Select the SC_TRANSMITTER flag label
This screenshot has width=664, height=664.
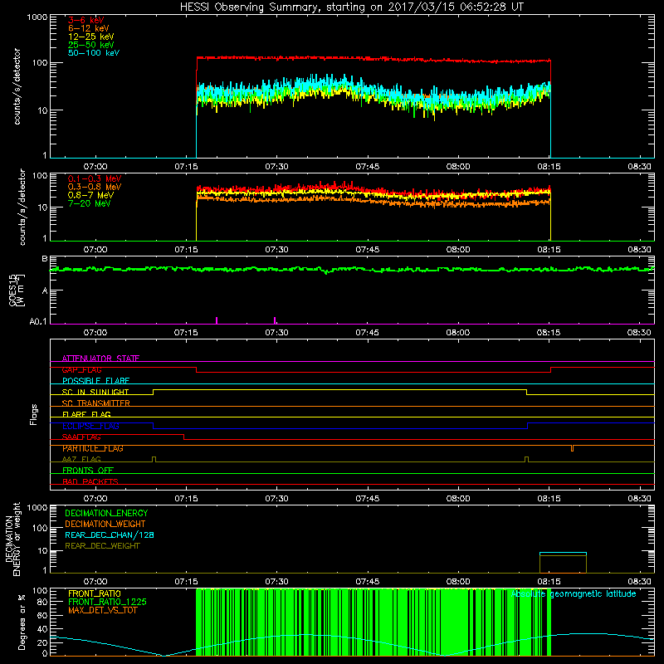(x=95, y=403)
